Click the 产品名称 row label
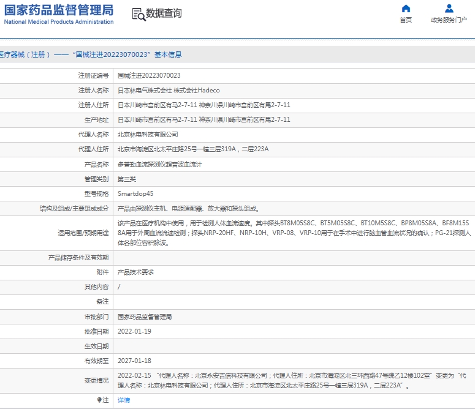475x412 pixels. [96, 164]
